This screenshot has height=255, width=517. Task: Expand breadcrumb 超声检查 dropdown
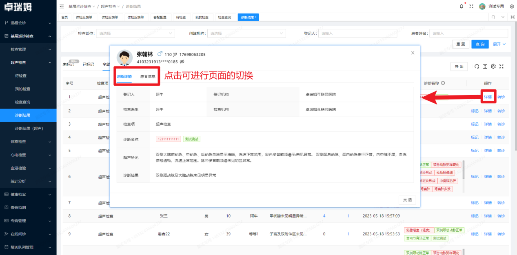(x=109, y=6)
